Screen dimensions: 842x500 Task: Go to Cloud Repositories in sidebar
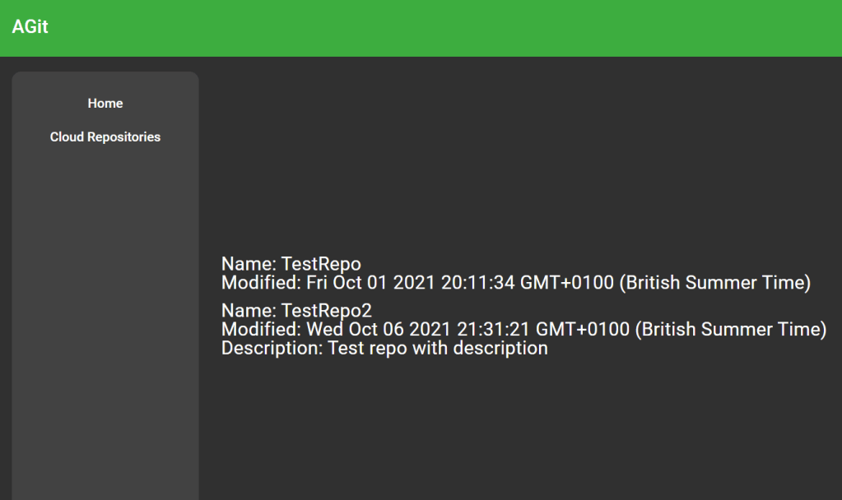point(105,137)
